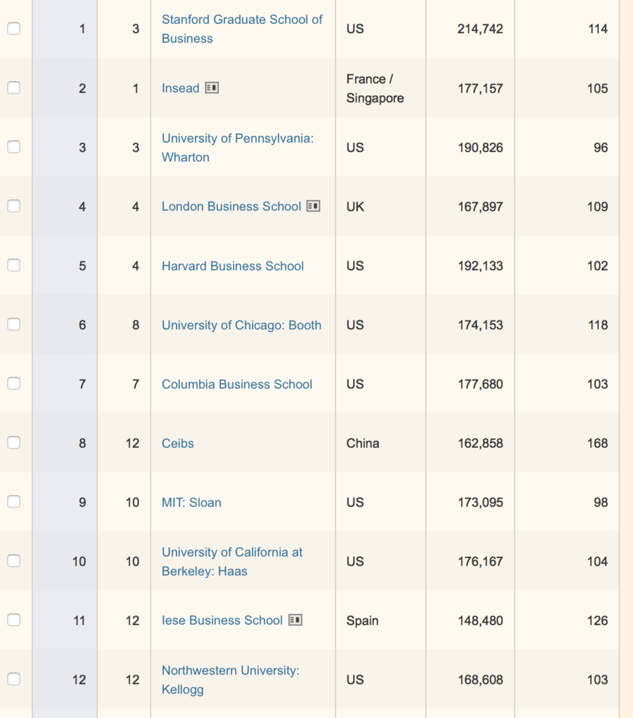Open the profile icon beside London Business School

313,206
